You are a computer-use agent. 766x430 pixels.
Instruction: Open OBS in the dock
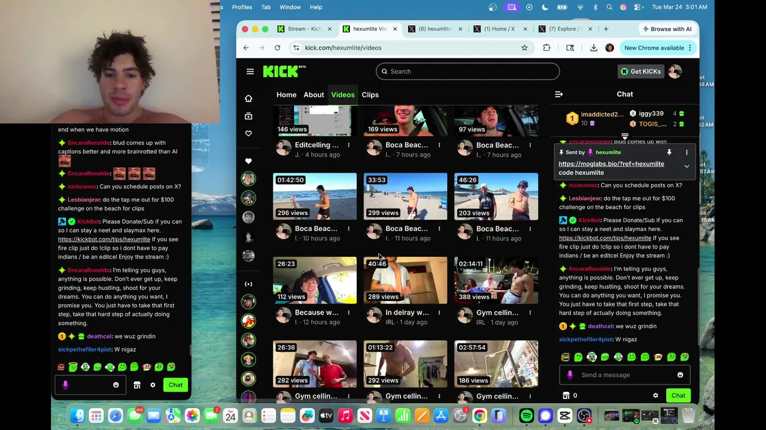click(584, 416)
